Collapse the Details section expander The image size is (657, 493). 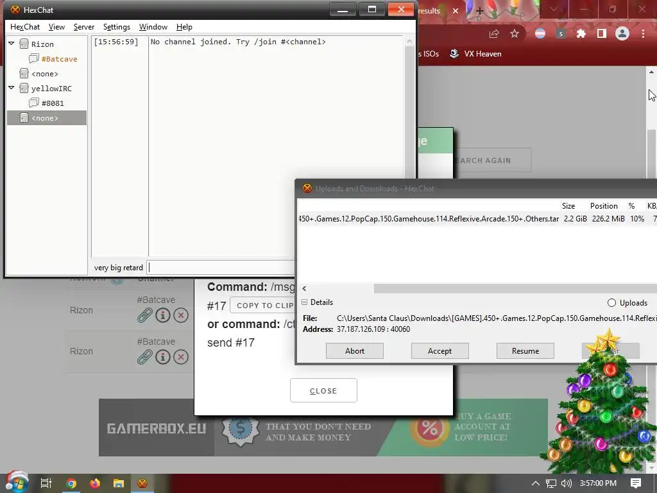click(x=305, y=302)
